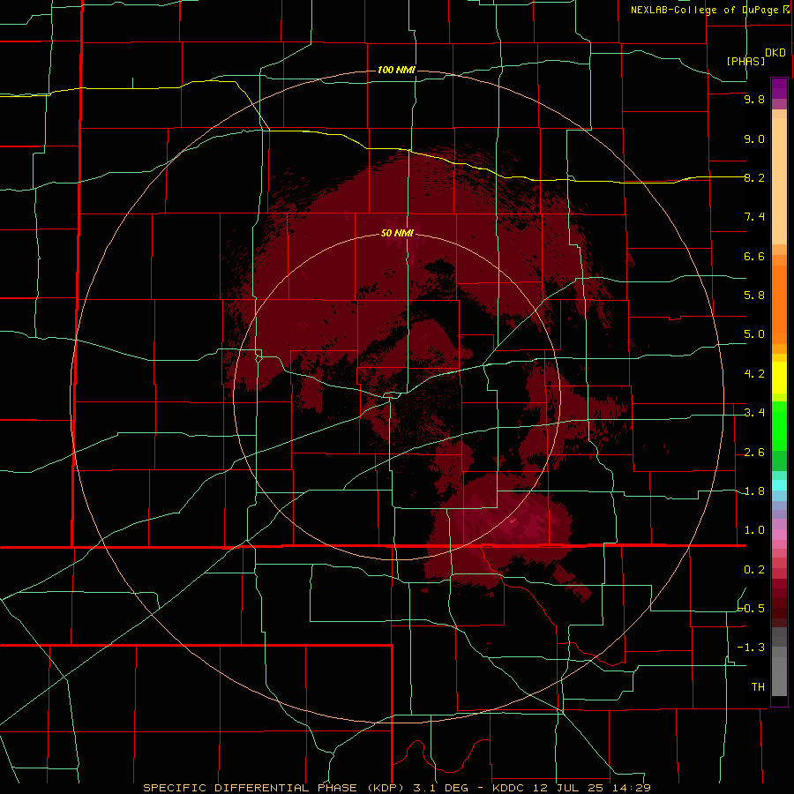Pick the purple swatch at top of color bar
Viewport: 794px width, 794px height.
779,88
